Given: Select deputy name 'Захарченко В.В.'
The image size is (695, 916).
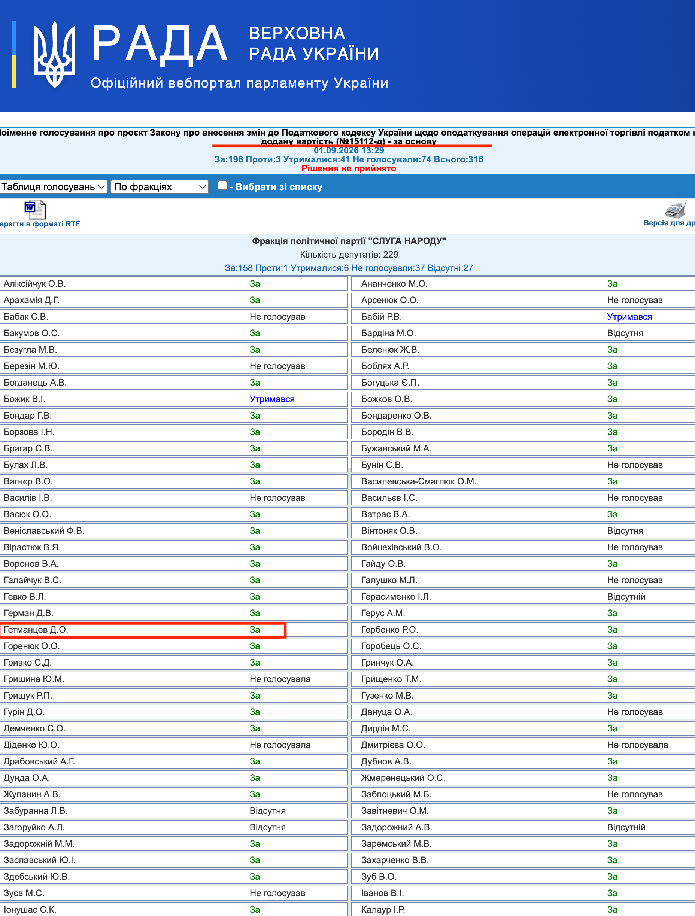Looking at the screenshot, I should [395, 860].
